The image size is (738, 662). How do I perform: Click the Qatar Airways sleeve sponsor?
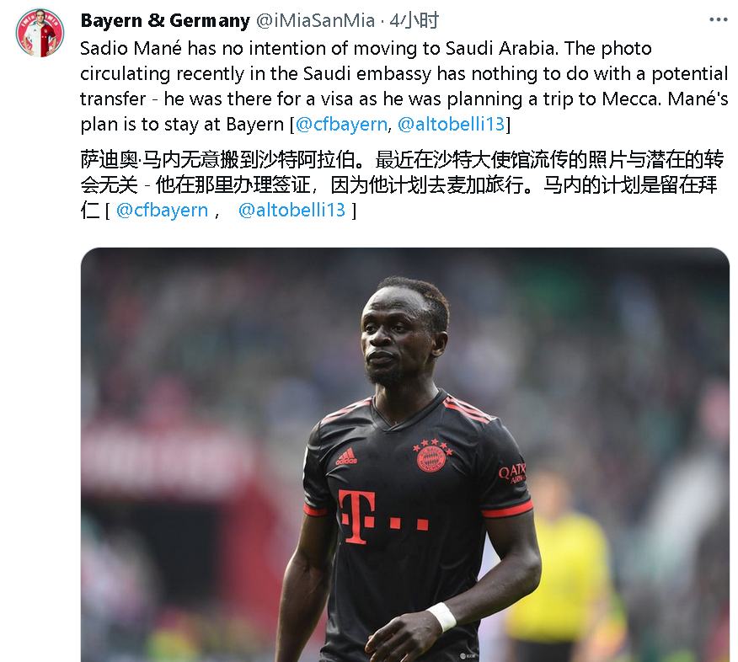click(512, 472)
